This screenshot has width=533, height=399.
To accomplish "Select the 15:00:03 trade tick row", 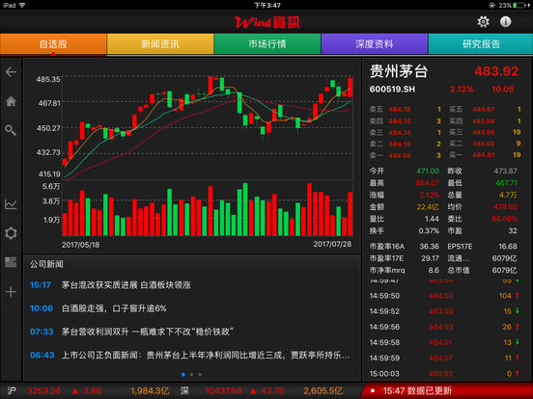I will (x=444, y=374).
